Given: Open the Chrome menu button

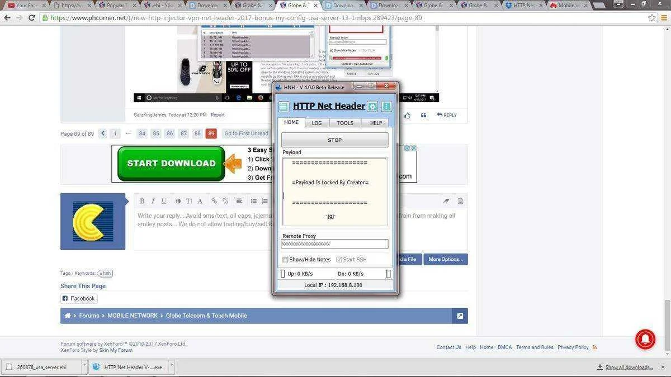Looking at the screenshot, I should (x=664, y=17).
